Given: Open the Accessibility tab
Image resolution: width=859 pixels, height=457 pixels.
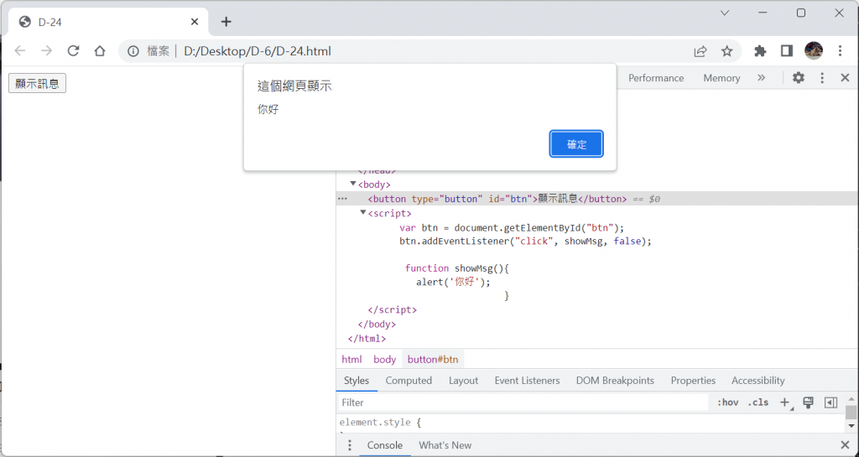Looking at the screenshot, I should [x=758, y=381].
